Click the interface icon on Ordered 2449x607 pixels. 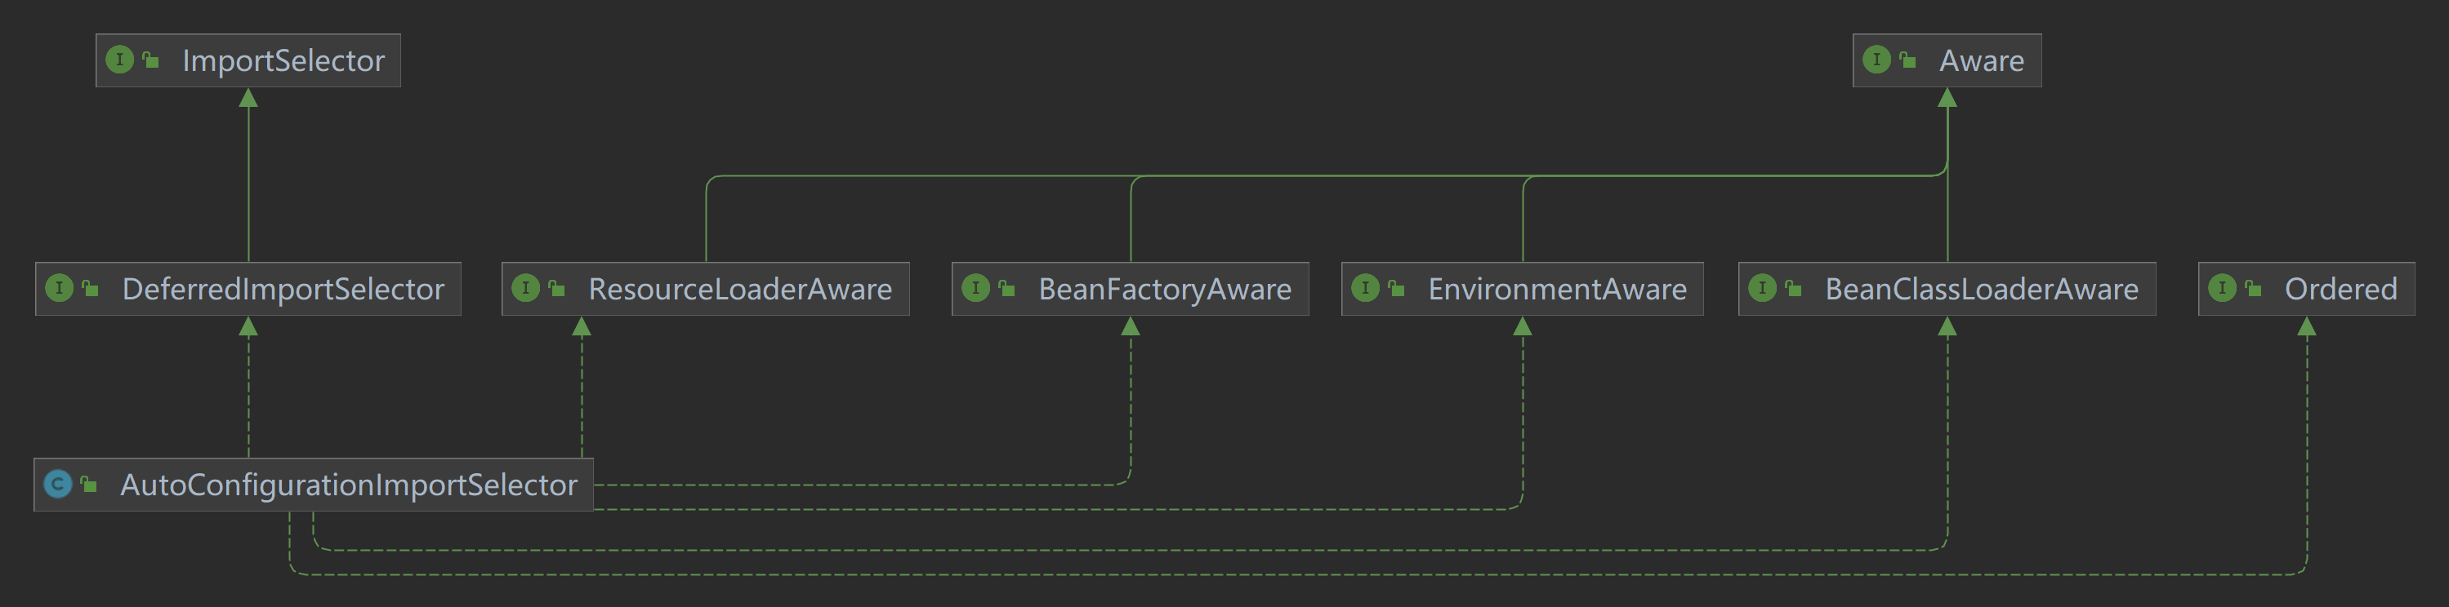click(x=2222, y=288)
